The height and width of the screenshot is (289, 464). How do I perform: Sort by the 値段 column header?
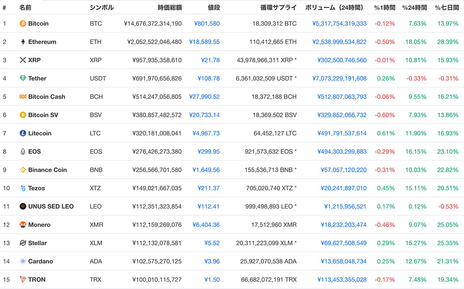[213, 7]
